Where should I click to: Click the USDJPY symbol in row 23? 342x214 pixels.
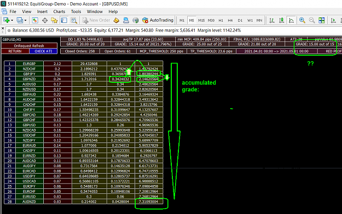pyautogui.click(x=29, y=176)
